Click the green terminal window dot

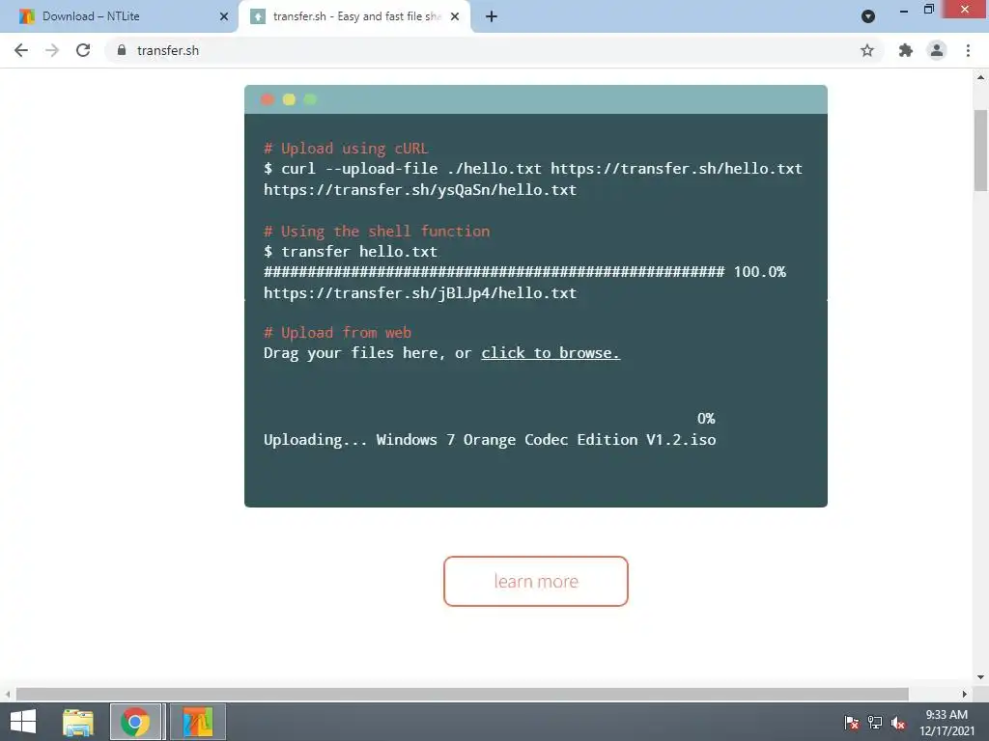[310, 99]
